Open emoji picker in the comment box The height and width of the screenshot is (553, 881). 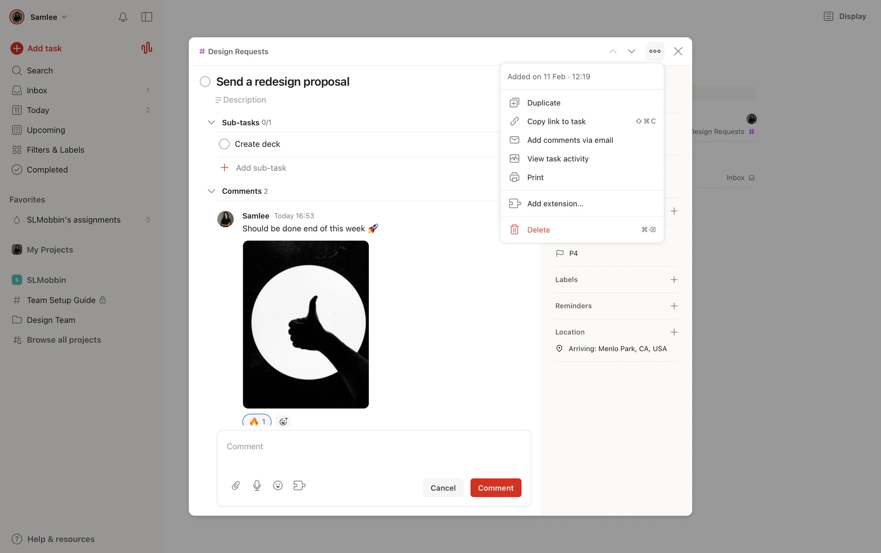pos(278,486)
